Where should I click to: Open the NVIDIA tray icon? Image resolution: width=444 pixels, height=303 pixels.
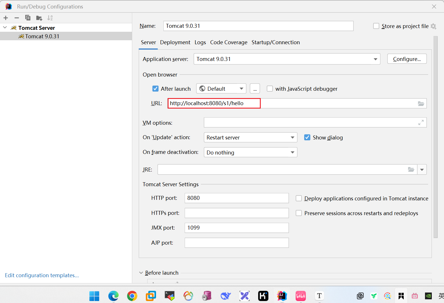coord(428,296)
